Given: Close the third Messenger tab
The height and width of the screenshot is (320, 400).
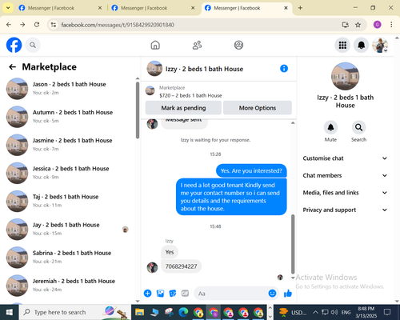Looking at the screenshot, I should [286, 8].
